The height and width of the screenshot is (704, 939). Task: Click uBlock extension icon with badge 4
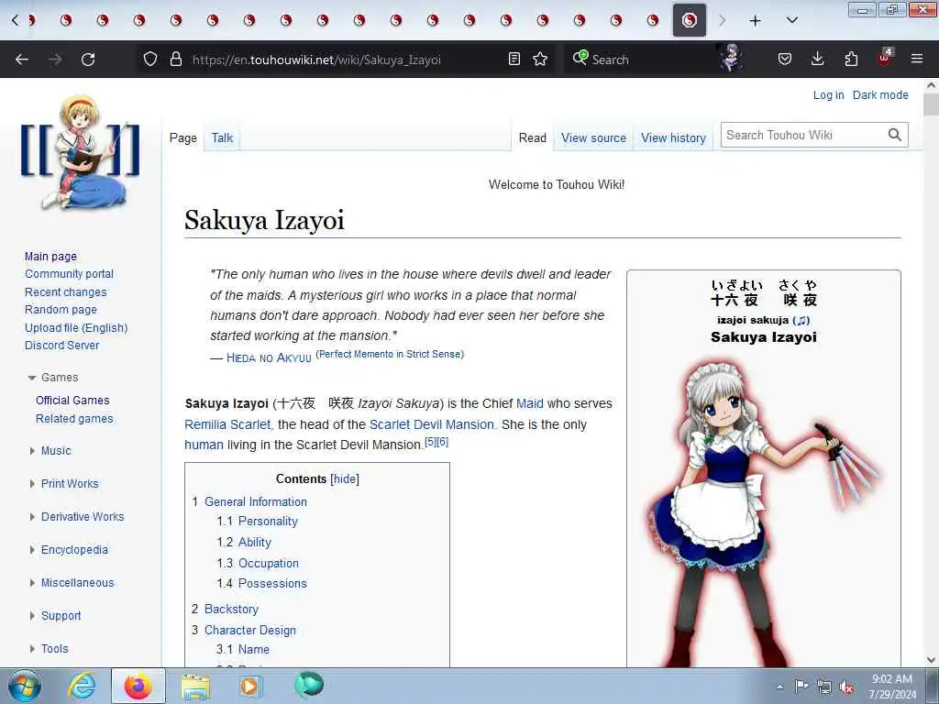point(885,58)
